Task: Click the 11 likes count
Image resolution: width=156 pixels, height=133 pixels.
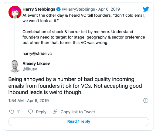Action: (x=19, y=112)
